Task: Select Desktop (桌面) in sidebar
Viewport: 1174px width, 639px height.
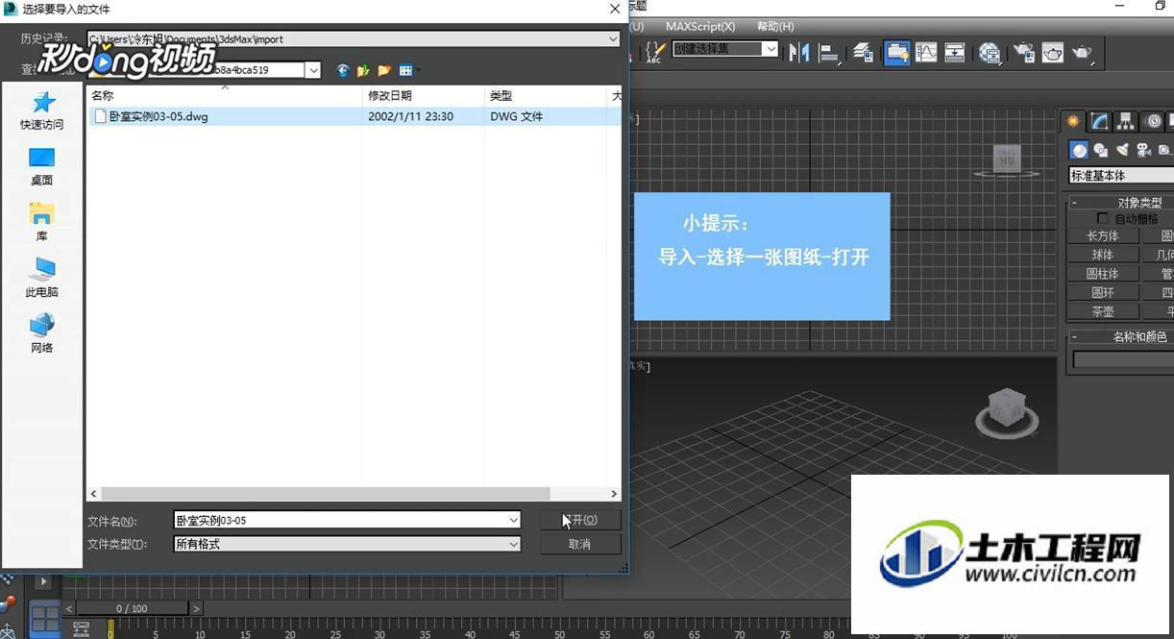Action: pyautogui.click(x=41, y=166)
